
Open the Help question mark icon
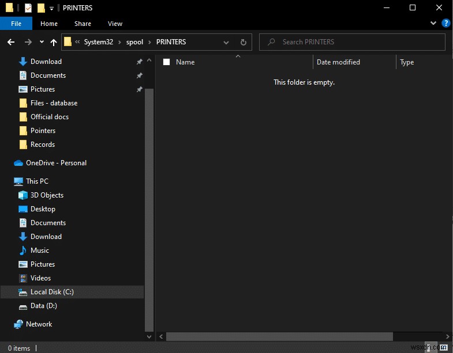tap(445, 23)
